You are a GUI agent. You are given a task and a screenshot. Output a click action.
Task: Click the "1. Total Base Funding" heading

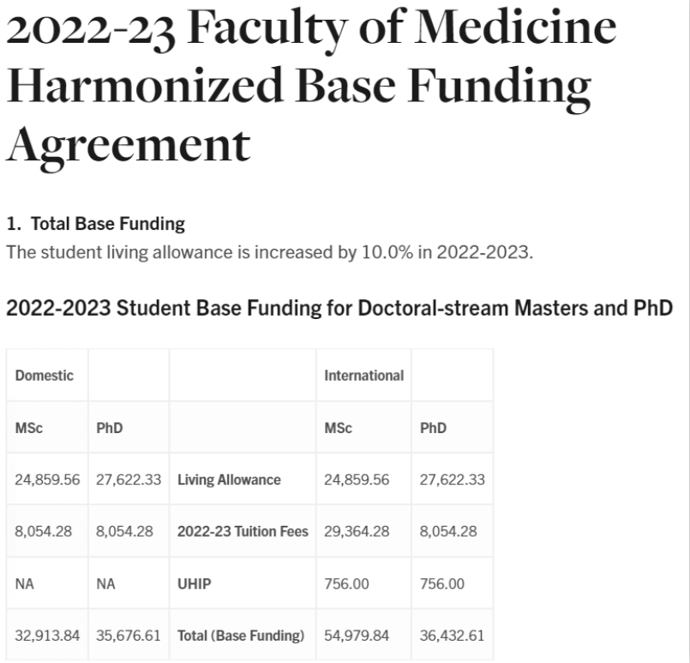pyautogui.click(x=95, y=225)
